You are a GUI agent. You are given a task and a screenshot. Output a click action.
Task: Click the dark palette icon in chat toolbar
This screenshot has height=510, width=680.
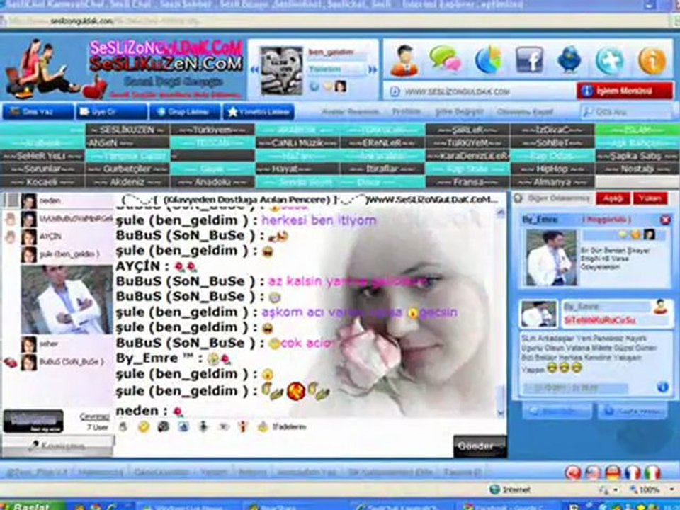pyautogui.click(x=164, y=427)
